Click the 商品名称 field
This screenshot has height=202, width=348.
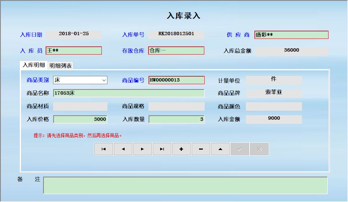click(129, 93)
